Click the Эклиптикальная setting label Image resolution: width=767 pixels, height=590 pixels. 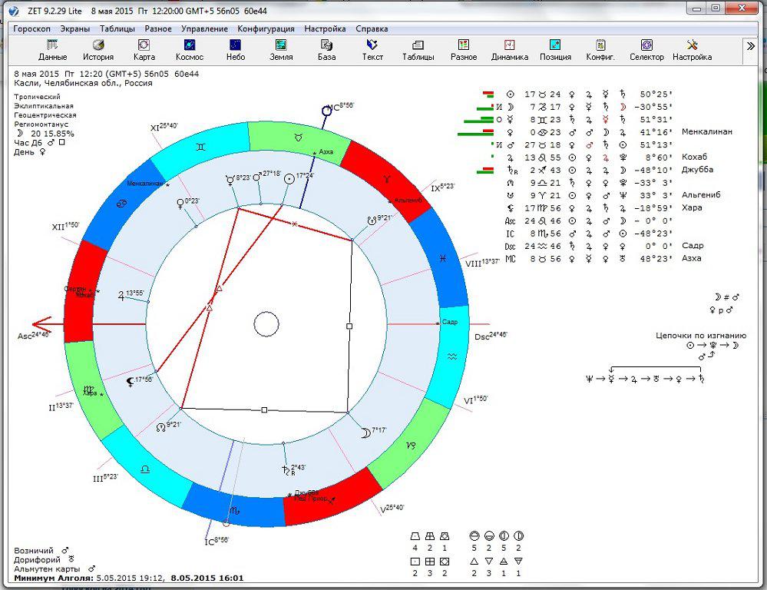44,106
